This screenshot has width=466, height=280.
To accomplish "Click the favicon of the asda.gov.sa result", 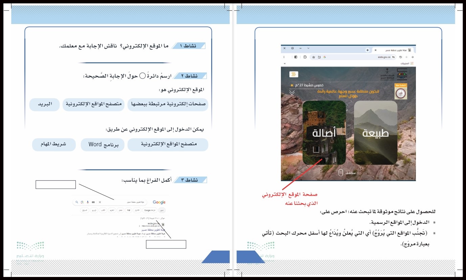I will pos(163,224).
